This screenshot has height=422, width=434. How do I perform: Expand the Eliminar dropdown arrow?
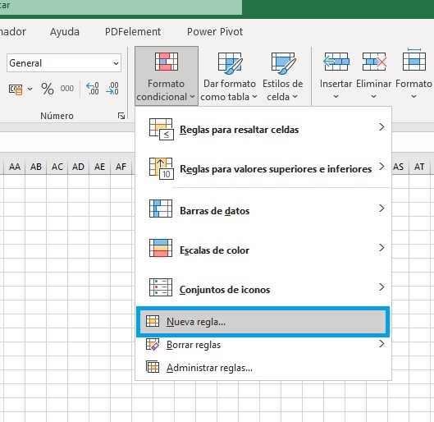373,96
